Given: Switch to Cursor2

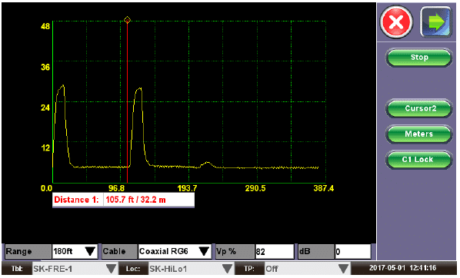Looking at the screenshot, I should coord(419,108).
